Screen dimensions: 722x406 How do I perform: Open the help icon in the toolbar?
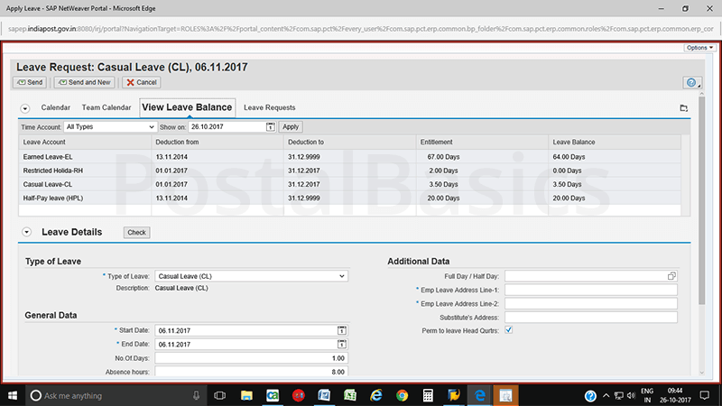pos(690,82)
